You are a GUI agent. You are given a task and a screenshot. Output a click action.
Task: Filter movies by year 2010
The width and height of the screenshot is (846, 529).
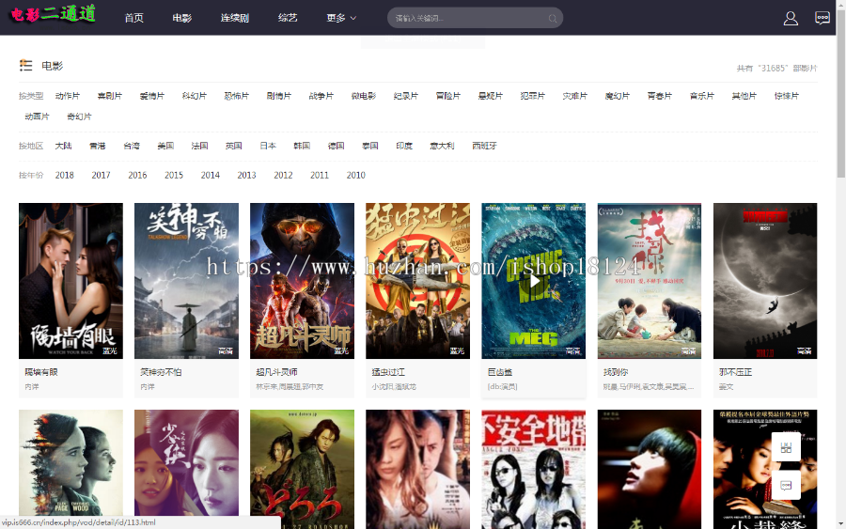click(x=356, y=176)
